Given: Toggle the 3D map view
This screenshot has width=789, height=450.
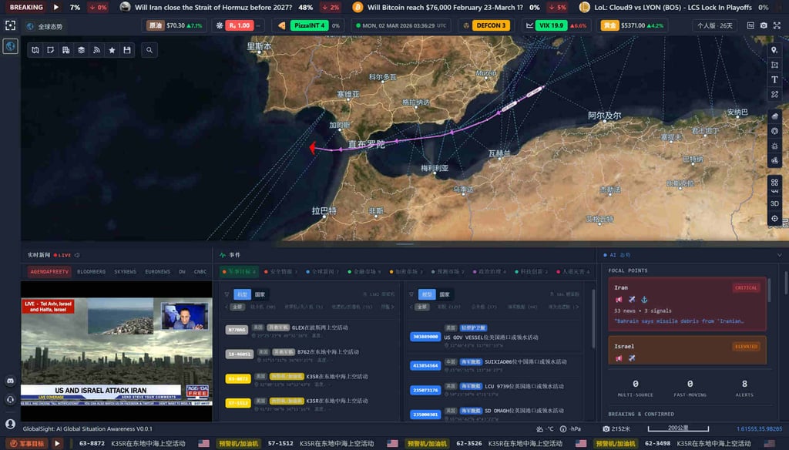Looking at the screenshot, I should coord(774,203).
